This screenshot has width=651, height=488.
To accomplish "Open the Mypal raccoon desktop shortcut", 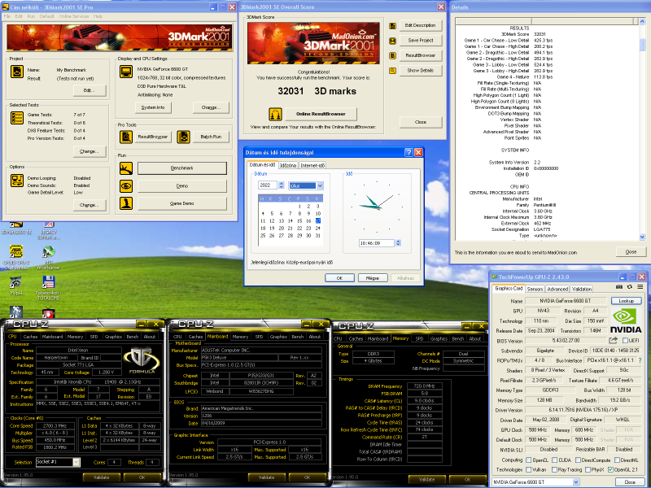I will click(x=16, y=285).
